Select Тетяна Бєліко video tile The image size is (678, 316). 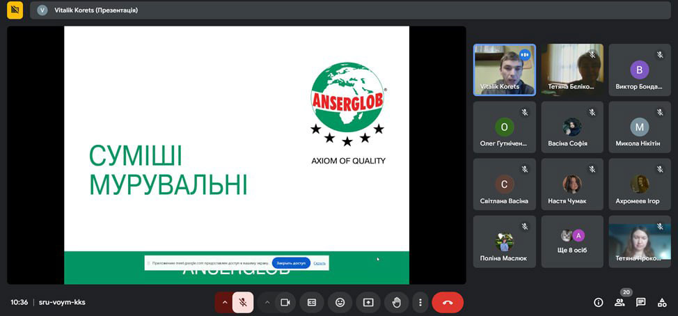click(x=572, y=70)
